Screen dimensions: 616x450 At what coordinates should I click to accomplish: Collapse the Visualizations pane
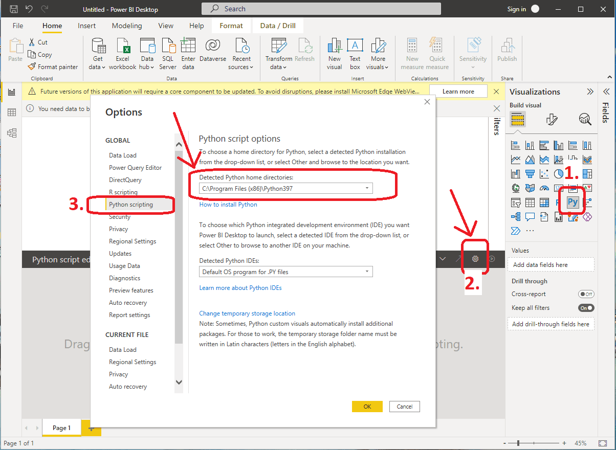point(590,92)
